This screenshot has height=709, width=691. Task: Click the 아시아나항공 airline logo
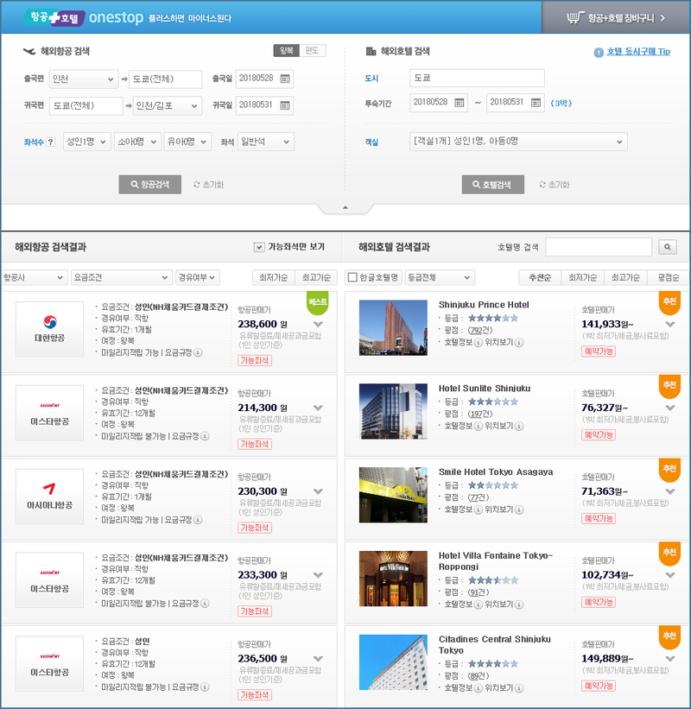50,497
